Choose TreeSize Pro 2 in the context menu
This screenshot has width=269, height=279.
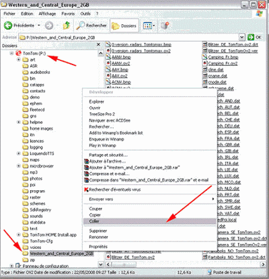(102, 114)
